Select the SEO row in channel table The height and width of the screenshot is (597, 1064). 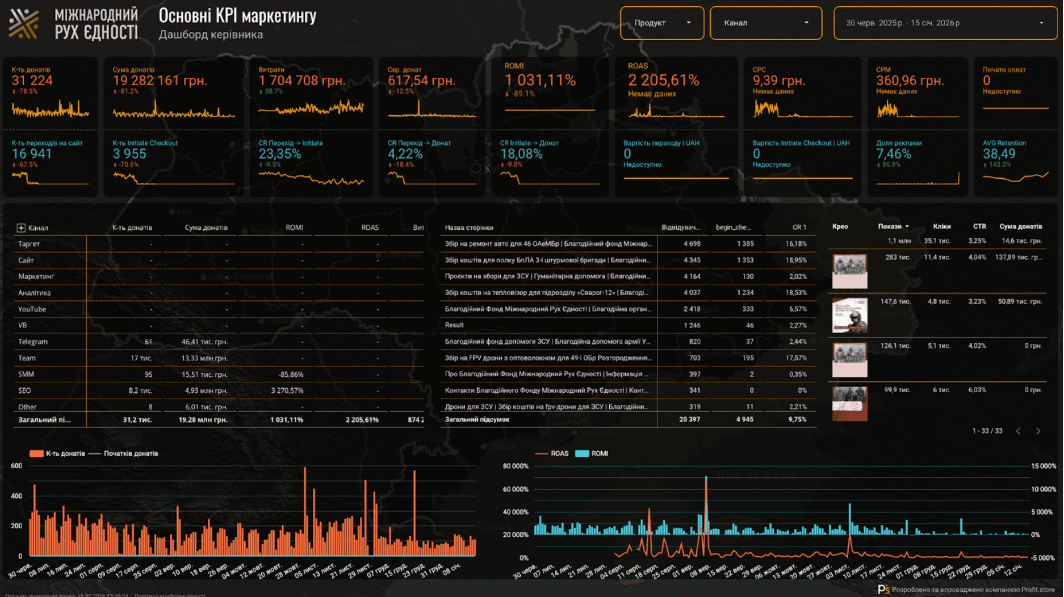(25, 390)
